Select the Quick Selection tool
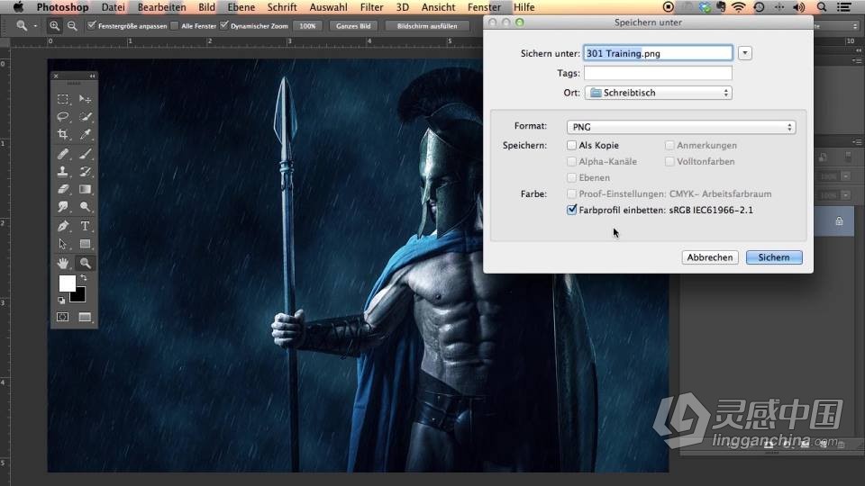 tap(85, 117)
